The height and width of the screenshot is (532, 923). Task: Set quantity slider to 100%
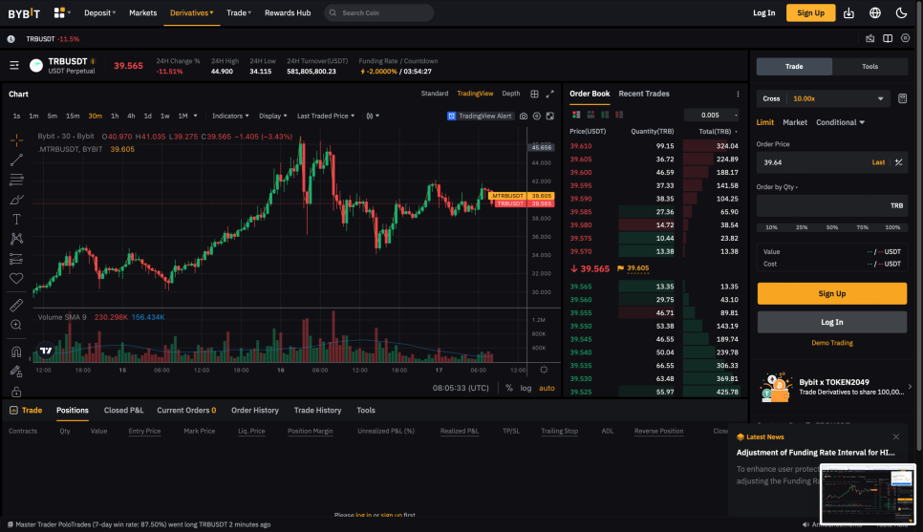892,227
